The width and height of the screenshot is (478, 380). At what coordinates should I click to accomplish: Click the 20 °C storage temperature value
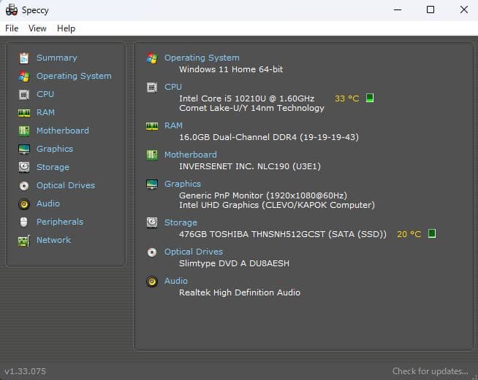coord(409,234)
